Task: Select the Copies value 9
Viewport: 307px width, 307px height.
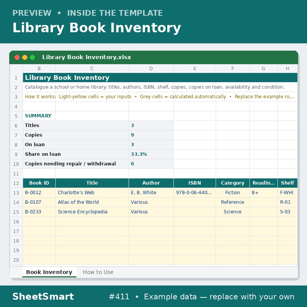Action: click(151, 135)
